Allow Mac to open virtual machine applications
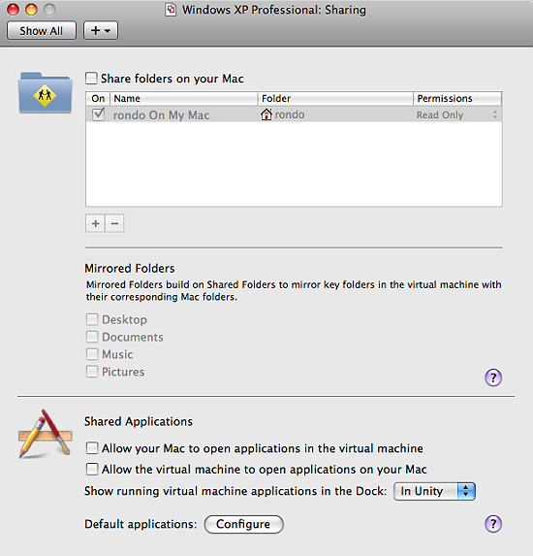533x556 pixels. [92, 448]
